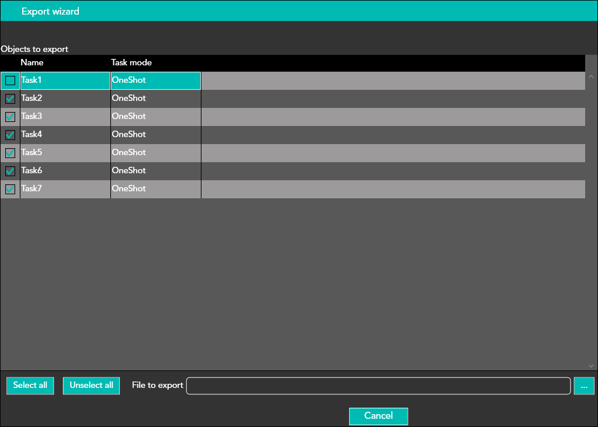This screenshot has width=598, height=427.
Task: Click the OneShot mode cell of Task7
Action: [x=155, y=189]
